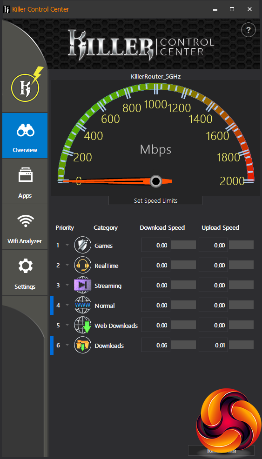Click the Web Downloads category label
This screenshot has height=459, width=262.
[x=116, y=326]
